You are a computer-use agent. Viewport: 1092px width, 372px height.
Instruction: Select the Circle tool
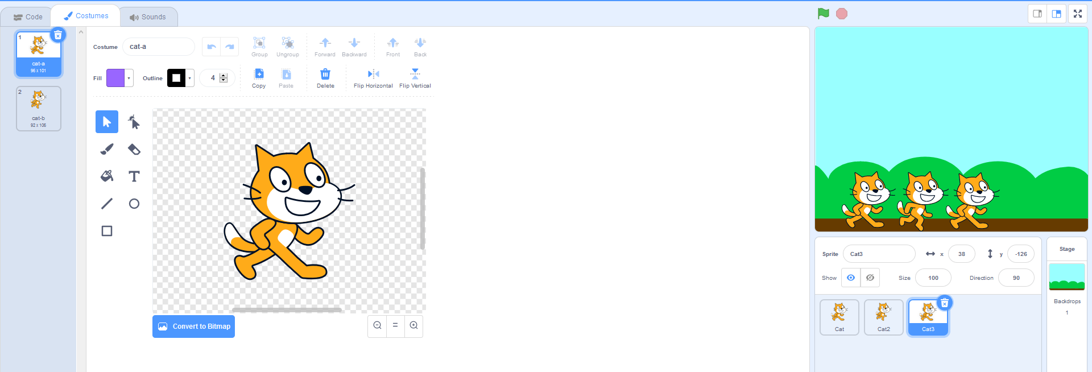tap(134, 204)
